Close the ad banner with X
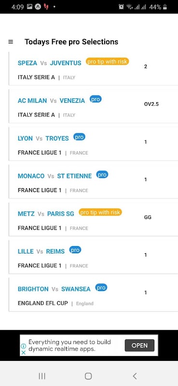Image resolution: width=178 pixels, height=386 pixels. (x=23, y=353)
